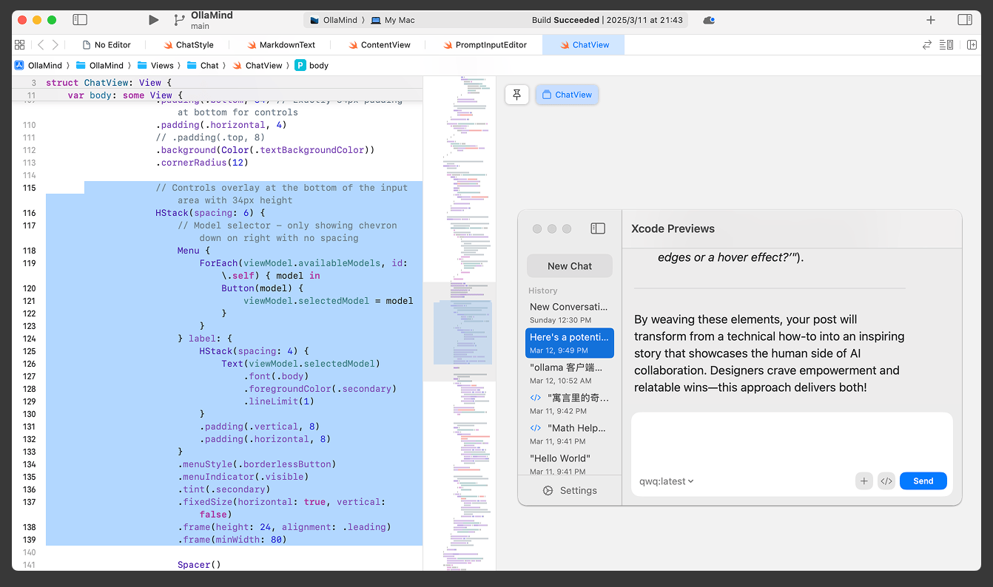
Task: Open the Chat folder breadcrumb
Action: (x=203, y=65)
